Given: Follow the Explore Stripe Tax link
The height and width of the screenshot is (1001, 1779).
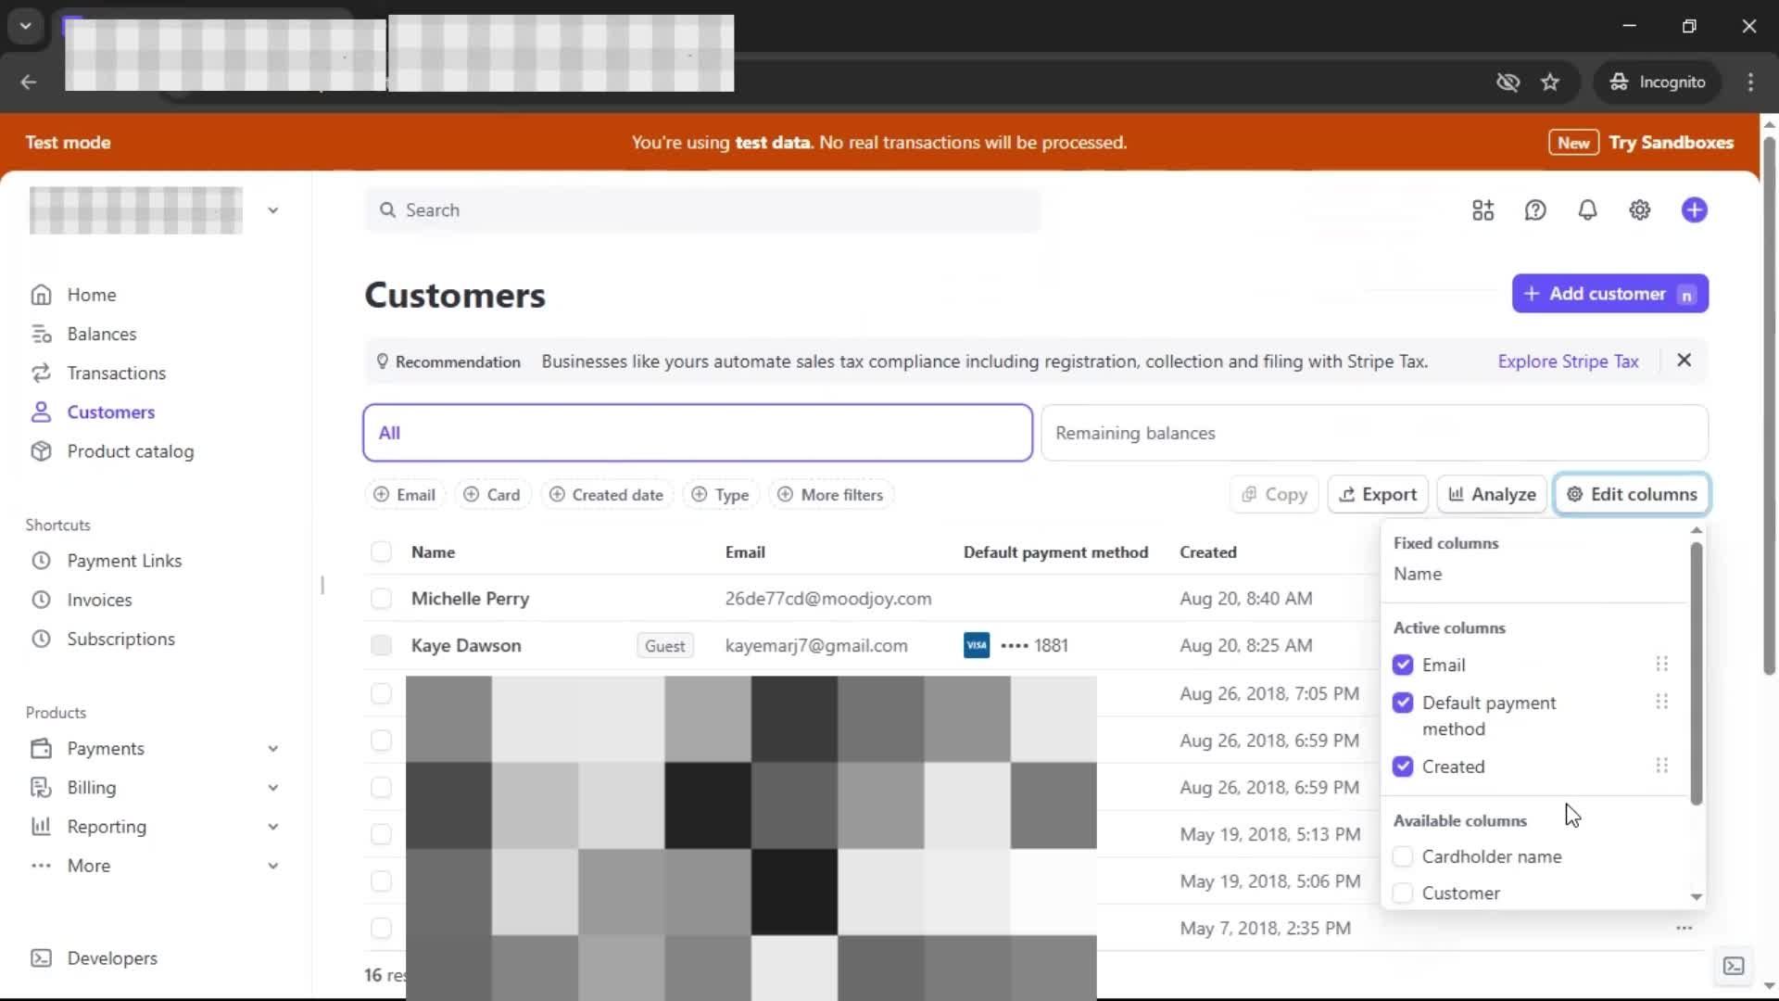Looking at the screenshot, I should (x=1568, y=361).
